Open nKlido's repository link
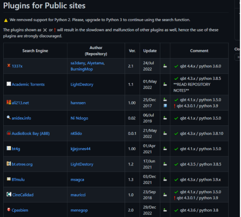 coord(76,133)
